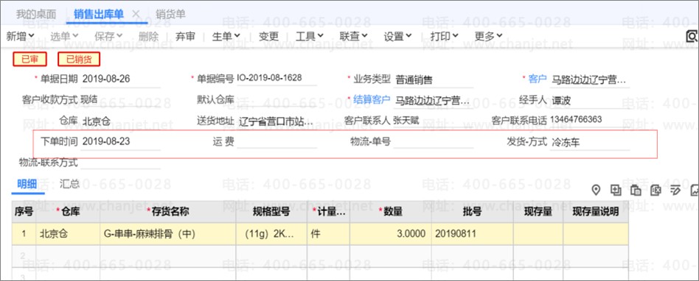699x281 pixels.
Task: Click the 客户收款方式 field 现结
Action: 120,99
